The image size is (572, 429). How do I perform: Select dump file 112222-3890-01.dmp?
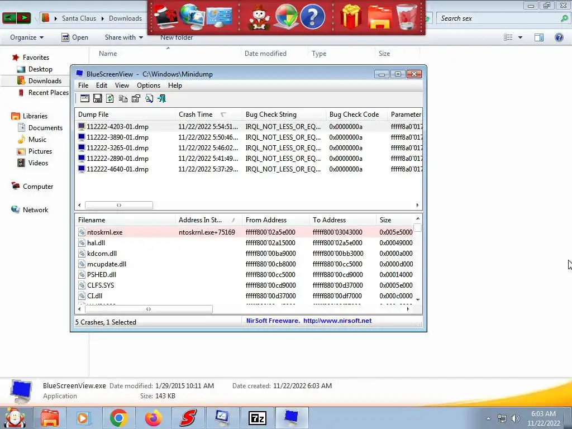click(248, 137)
